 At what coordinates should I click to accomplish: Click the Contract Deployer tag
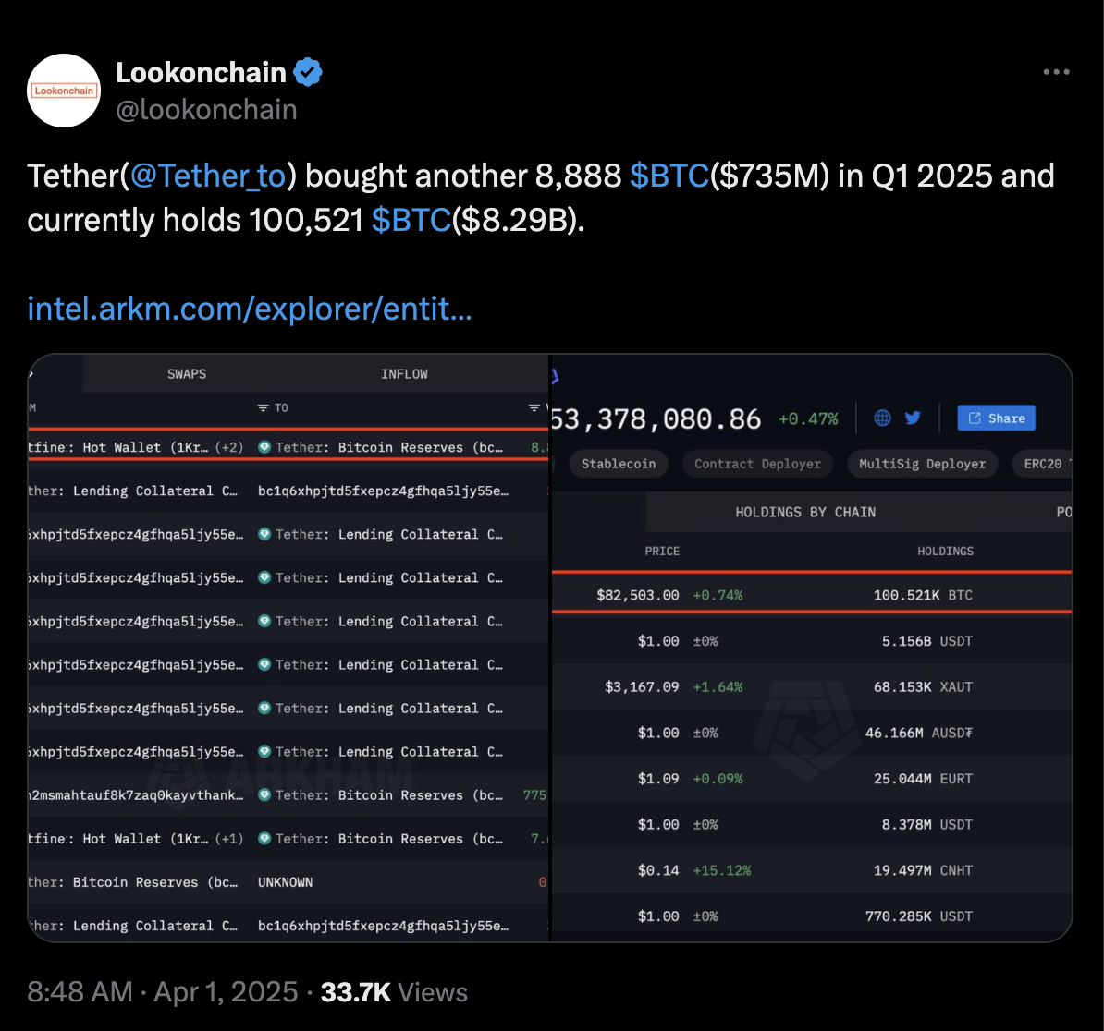[757, 464]
